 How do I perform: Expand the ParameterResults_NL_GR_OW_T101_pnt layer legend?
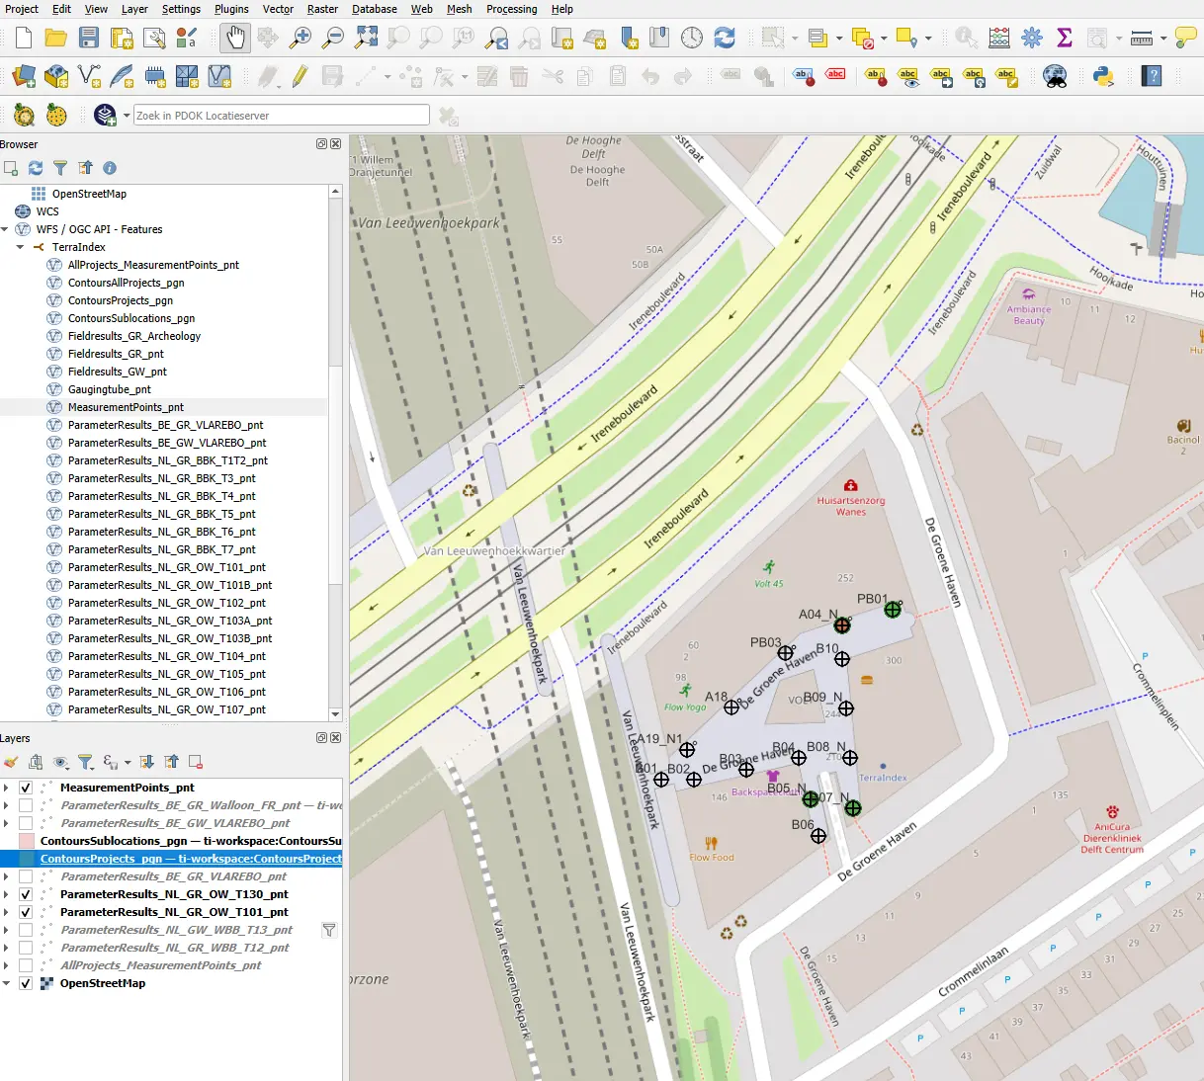click(x=7, y=912)
